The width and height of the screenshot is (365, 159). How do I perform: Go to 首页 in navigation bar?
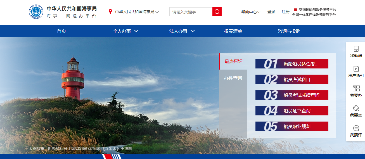(x=61, y=31)
